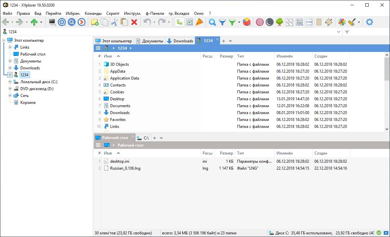Screen dimensions: 390x237
Task: Open the Back button history dropdown arrow
Action: click(x=12, y=22)
